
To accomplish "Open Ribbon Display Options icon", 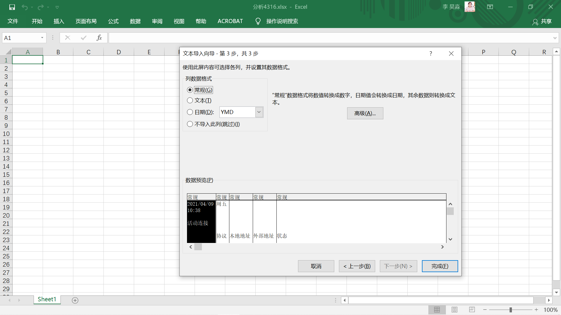I will [x=490, y=7].
